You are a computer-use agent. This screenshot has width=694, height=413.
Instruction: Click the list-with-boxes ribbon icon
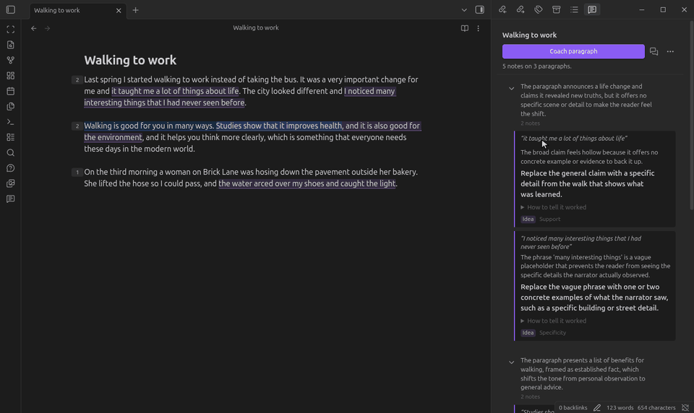coord(11,137)
